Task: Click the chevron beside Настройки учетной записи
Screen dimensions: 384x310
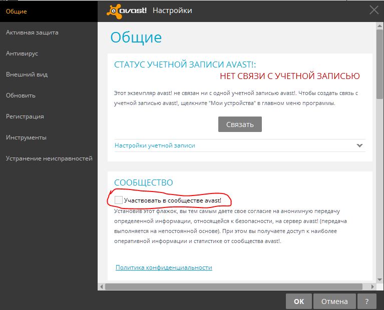Action: [x=359, y=145]
